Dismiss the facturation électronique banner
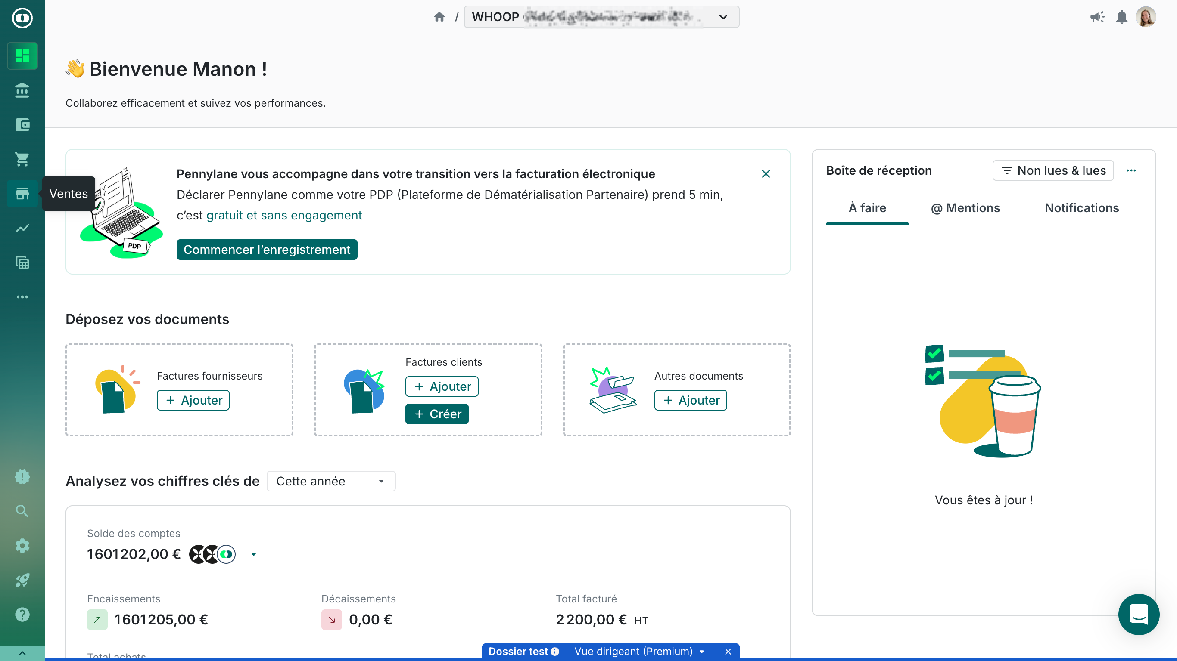 (766, 174)
